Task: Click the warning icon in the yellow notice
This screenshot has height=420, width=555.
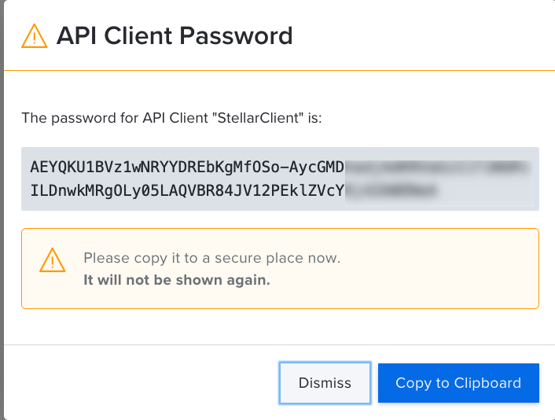Action: 53,260
